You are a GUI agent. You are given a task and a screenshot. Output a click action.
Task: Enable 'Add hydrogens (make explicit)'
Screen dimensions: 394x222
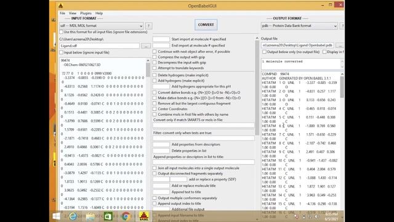pyautogui.click(x=155, y=81)
